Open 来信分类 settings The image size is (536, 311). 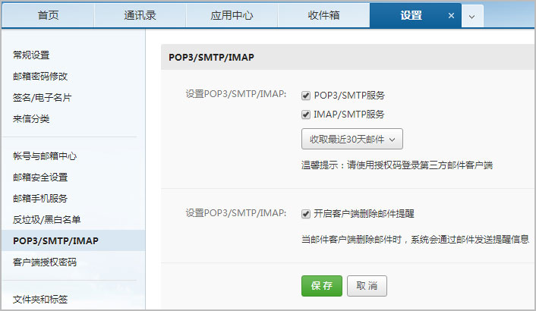click(x=31, y=119)
